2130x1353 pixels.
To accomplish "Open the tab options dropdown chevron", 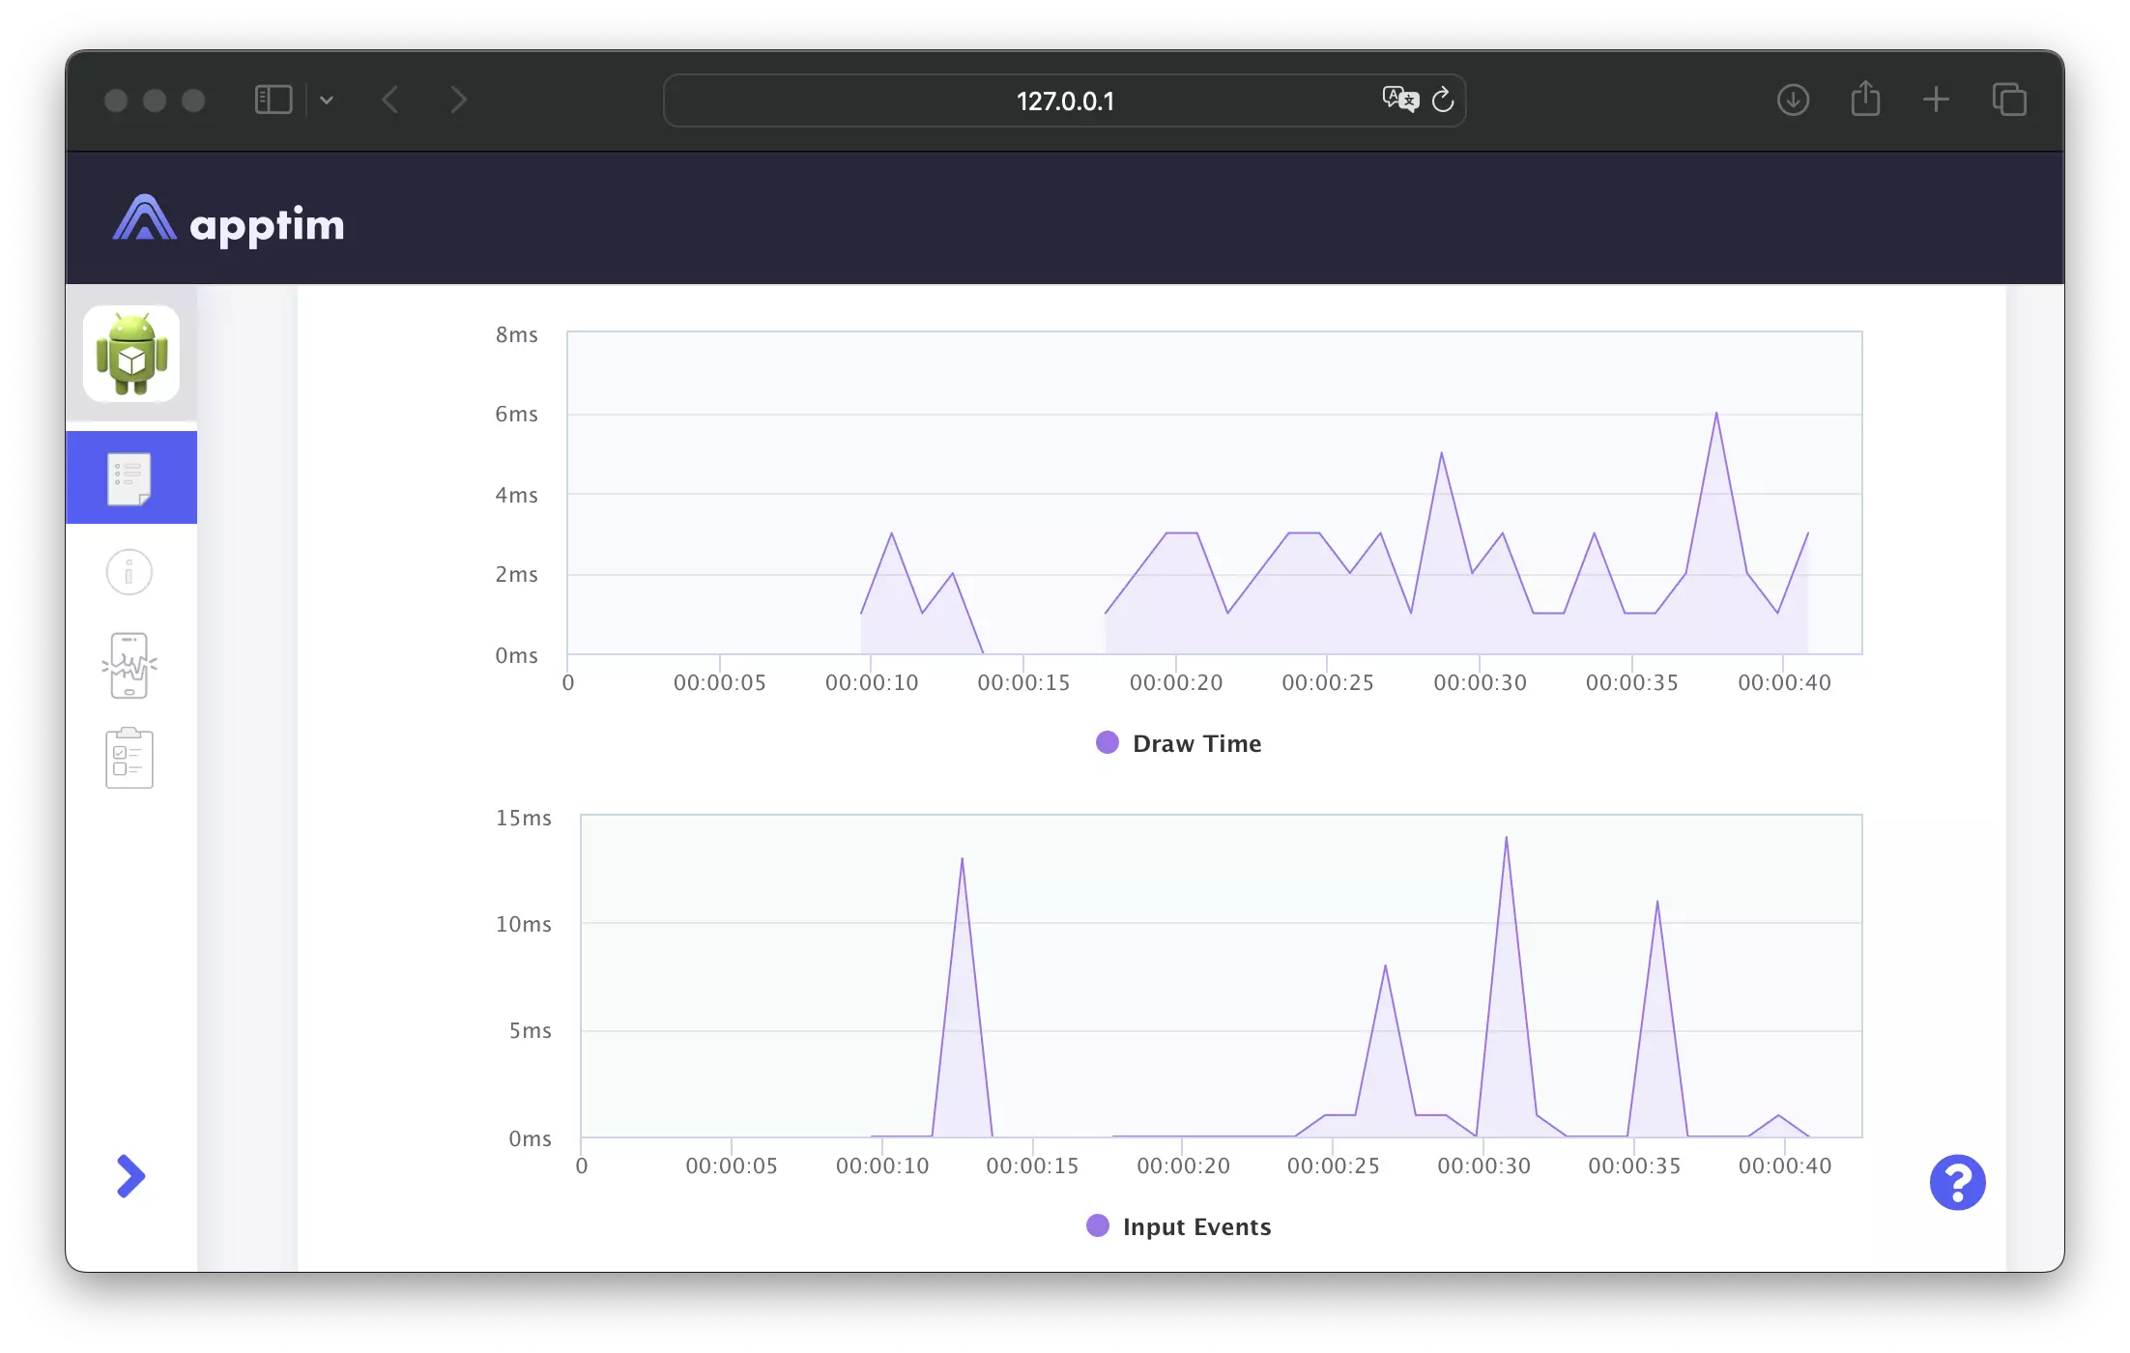I will (327, 100).
